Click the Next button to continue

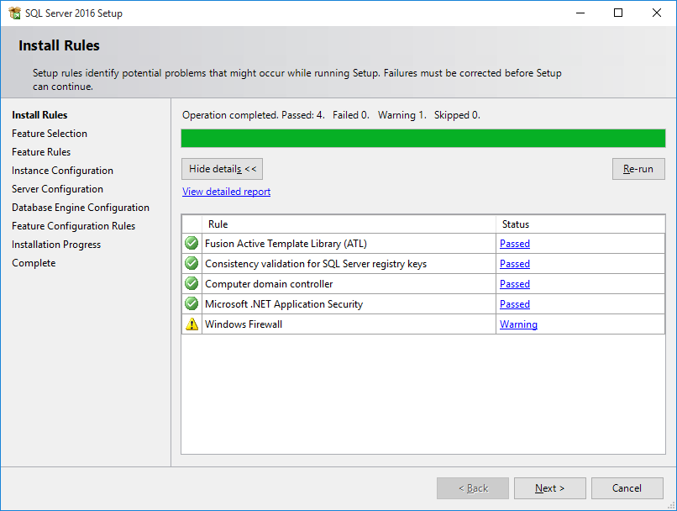click(x=549, y=488)
